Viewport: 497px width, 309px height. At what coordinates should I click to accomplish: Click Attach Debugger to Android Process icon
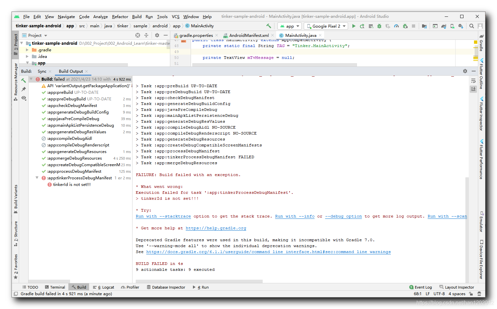(405, 26)
